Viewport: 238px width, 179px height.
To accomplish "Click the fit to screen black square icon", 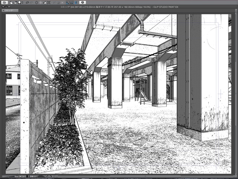I will 27,176.
